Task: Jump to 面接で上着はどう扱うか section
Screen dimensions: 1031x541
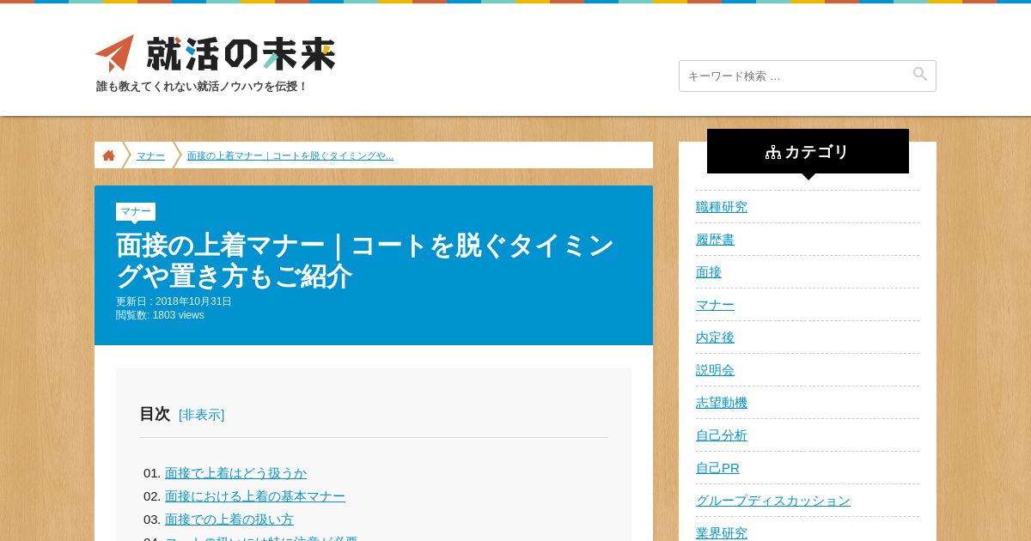Action: point(235,473)
